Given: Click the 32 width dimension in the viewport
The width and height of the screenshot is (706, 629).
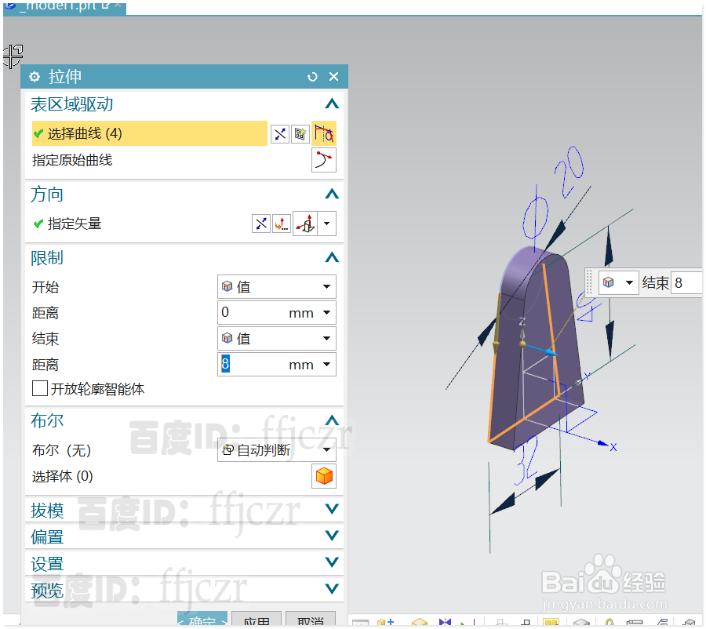Looking at the screenshot, I should pyautogui.click(x=527, y=460).
